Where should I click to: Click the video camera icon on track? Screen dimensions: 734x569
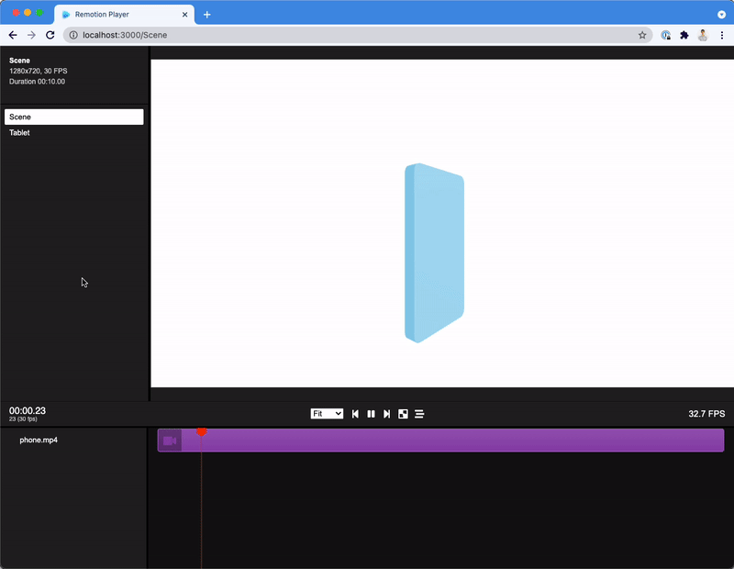(170, 441)
